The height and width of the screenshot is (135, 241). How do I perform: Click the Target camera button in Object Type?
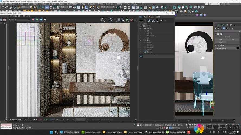(233, 39)
